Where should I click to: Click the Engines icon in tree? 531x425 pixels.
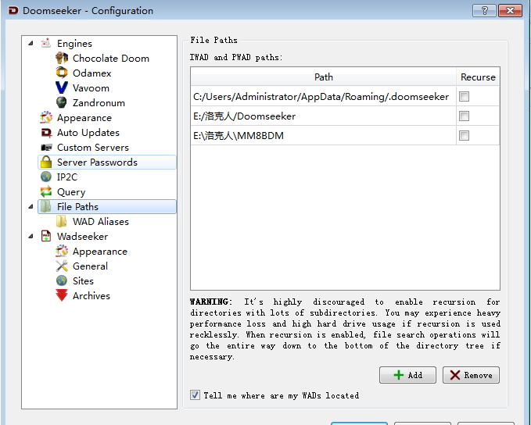point(45,43)
